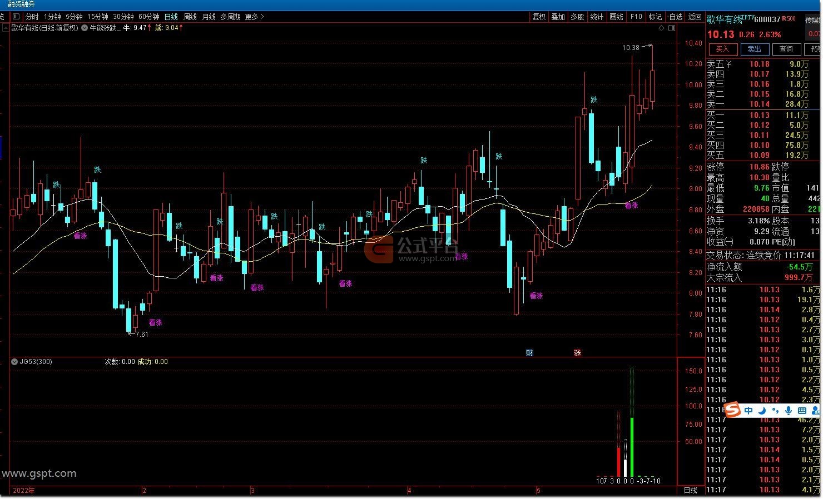The height and width of the screenshot is (499, 823).
Task: Click the 买一 bid price 10.13
Action: click(759, 115)
